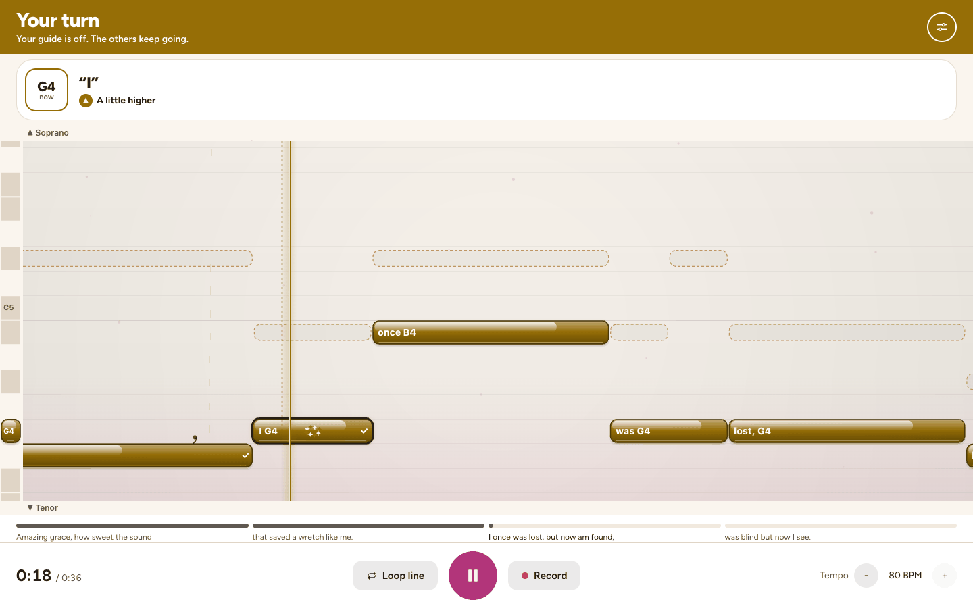Screen dimensions: 973x608
Task: Click the G4 now note badge
Action: point(47,90)
